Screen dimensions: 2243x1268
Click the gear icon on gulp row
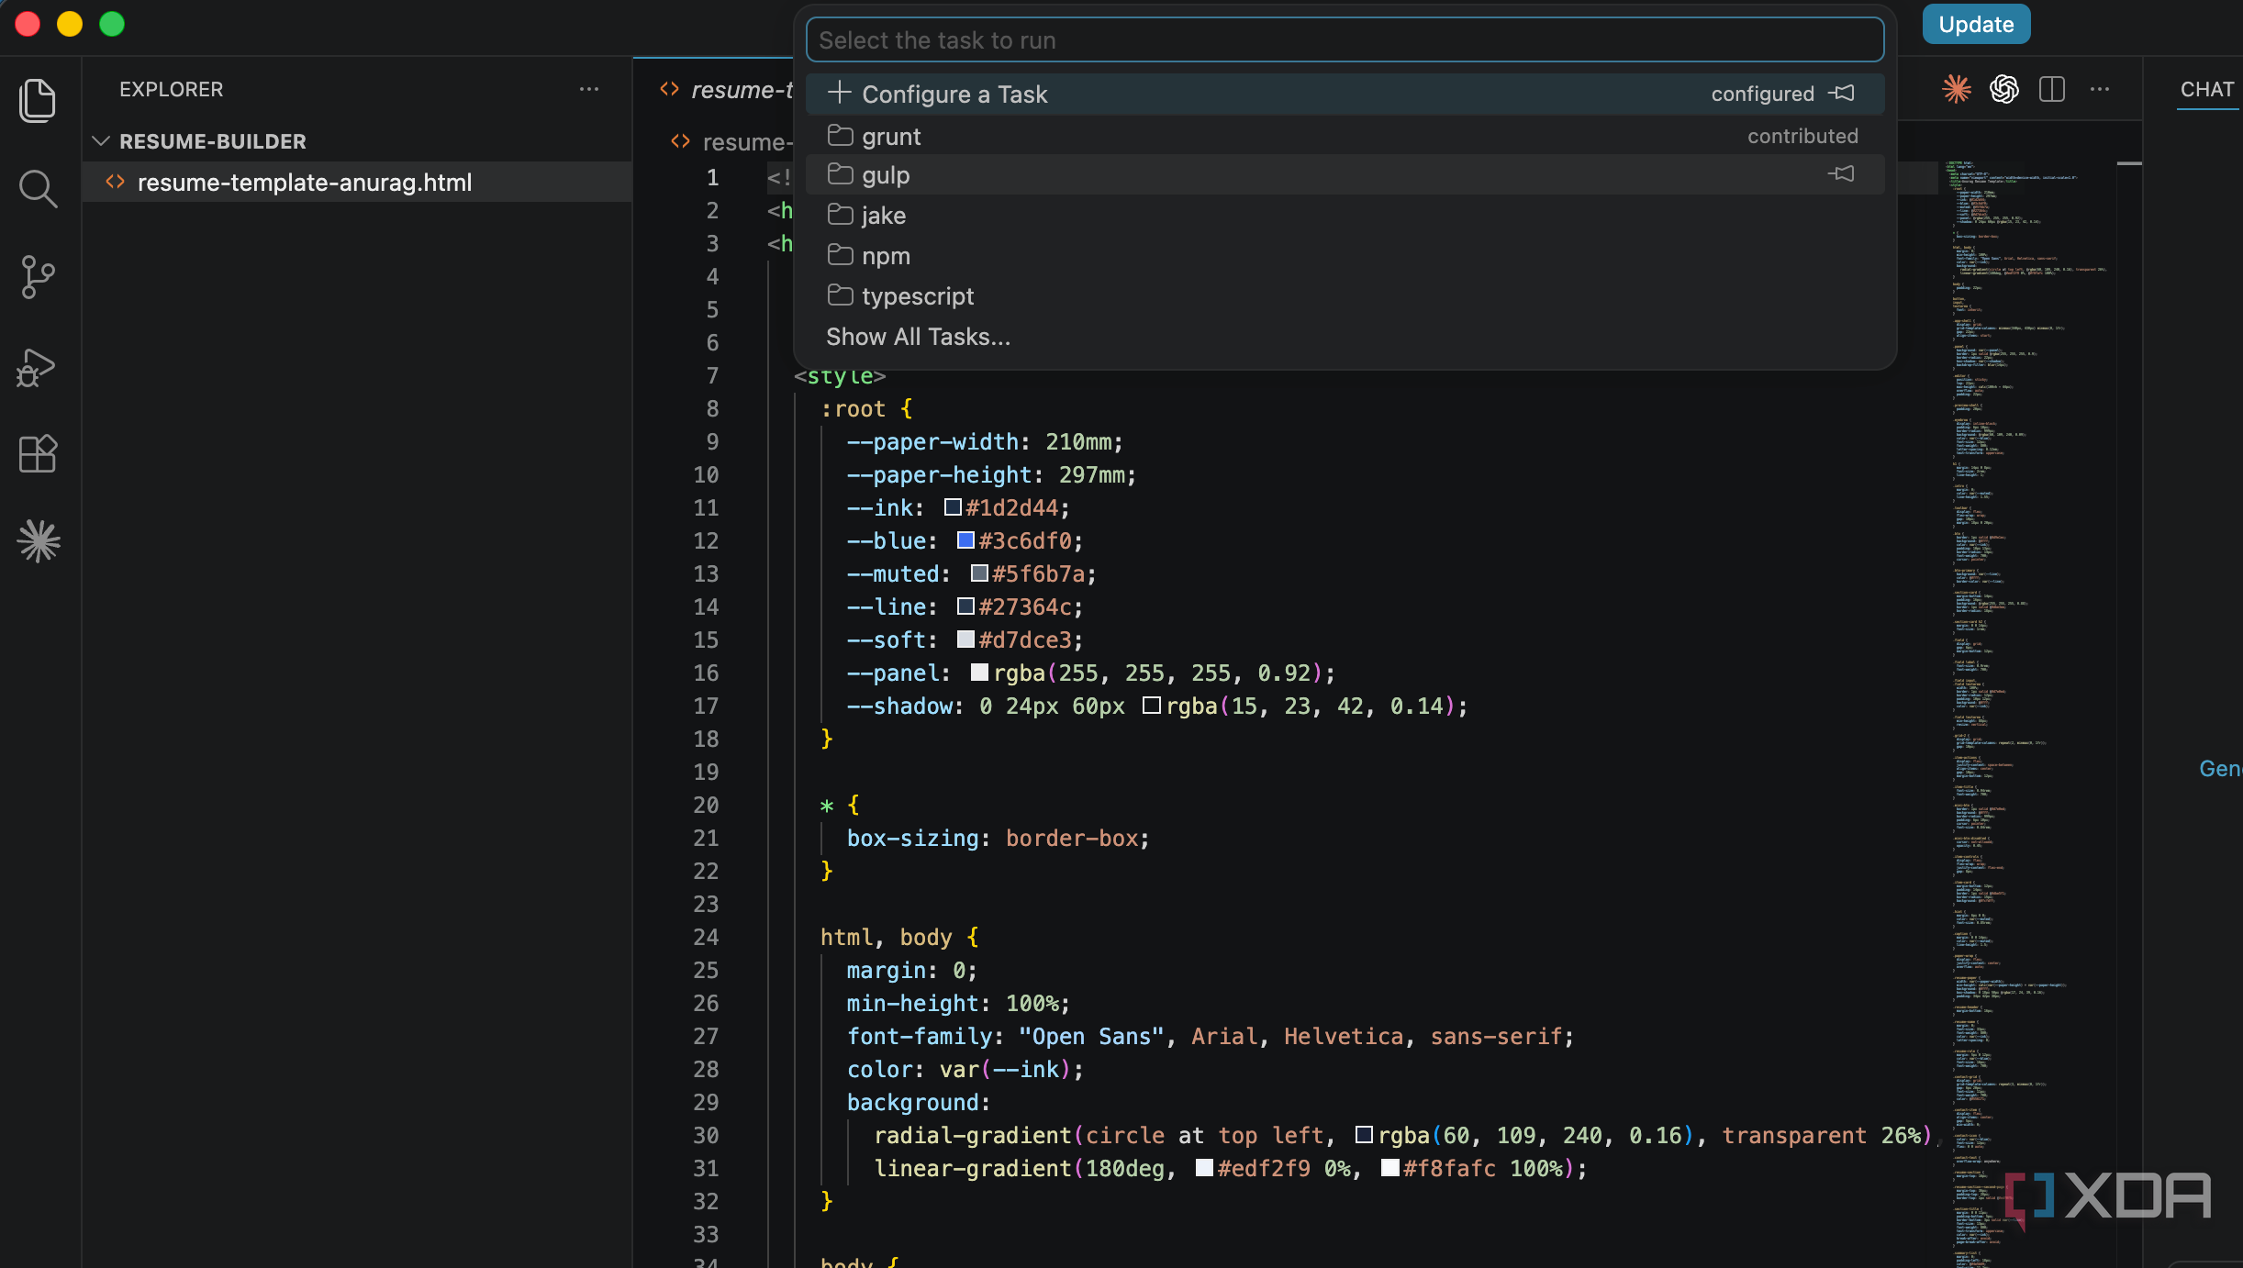coord(1841,174)
